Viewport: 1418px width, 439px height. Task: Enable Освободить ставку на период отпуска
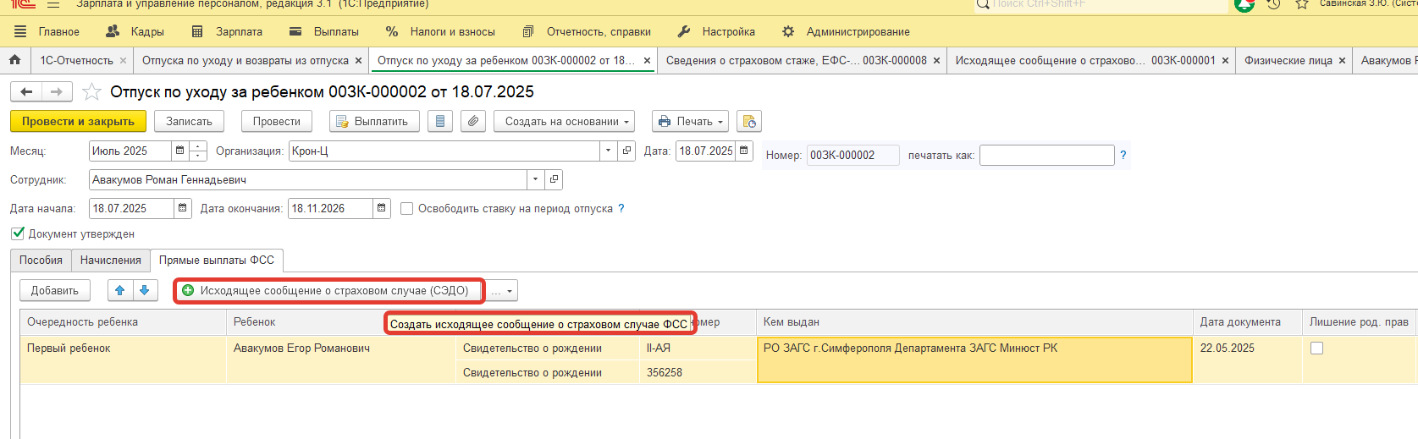[x=407, y=209]
